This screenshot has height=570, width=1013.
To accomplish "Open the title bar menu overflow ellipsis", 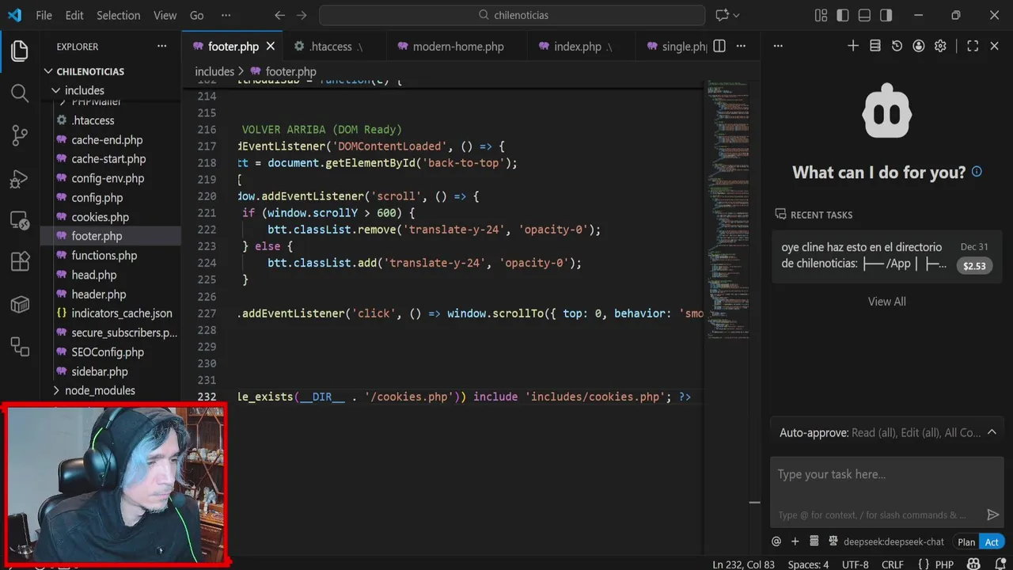I will [226, 15].
